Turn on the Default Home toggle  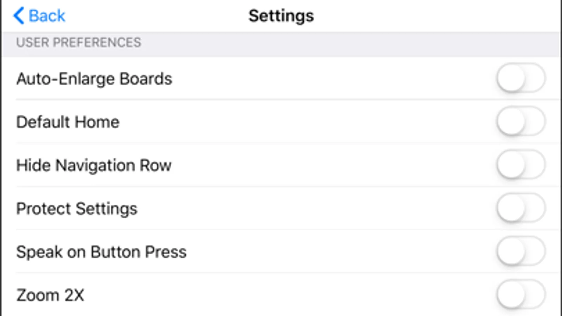pyautogui.click(x=521, y=121)
